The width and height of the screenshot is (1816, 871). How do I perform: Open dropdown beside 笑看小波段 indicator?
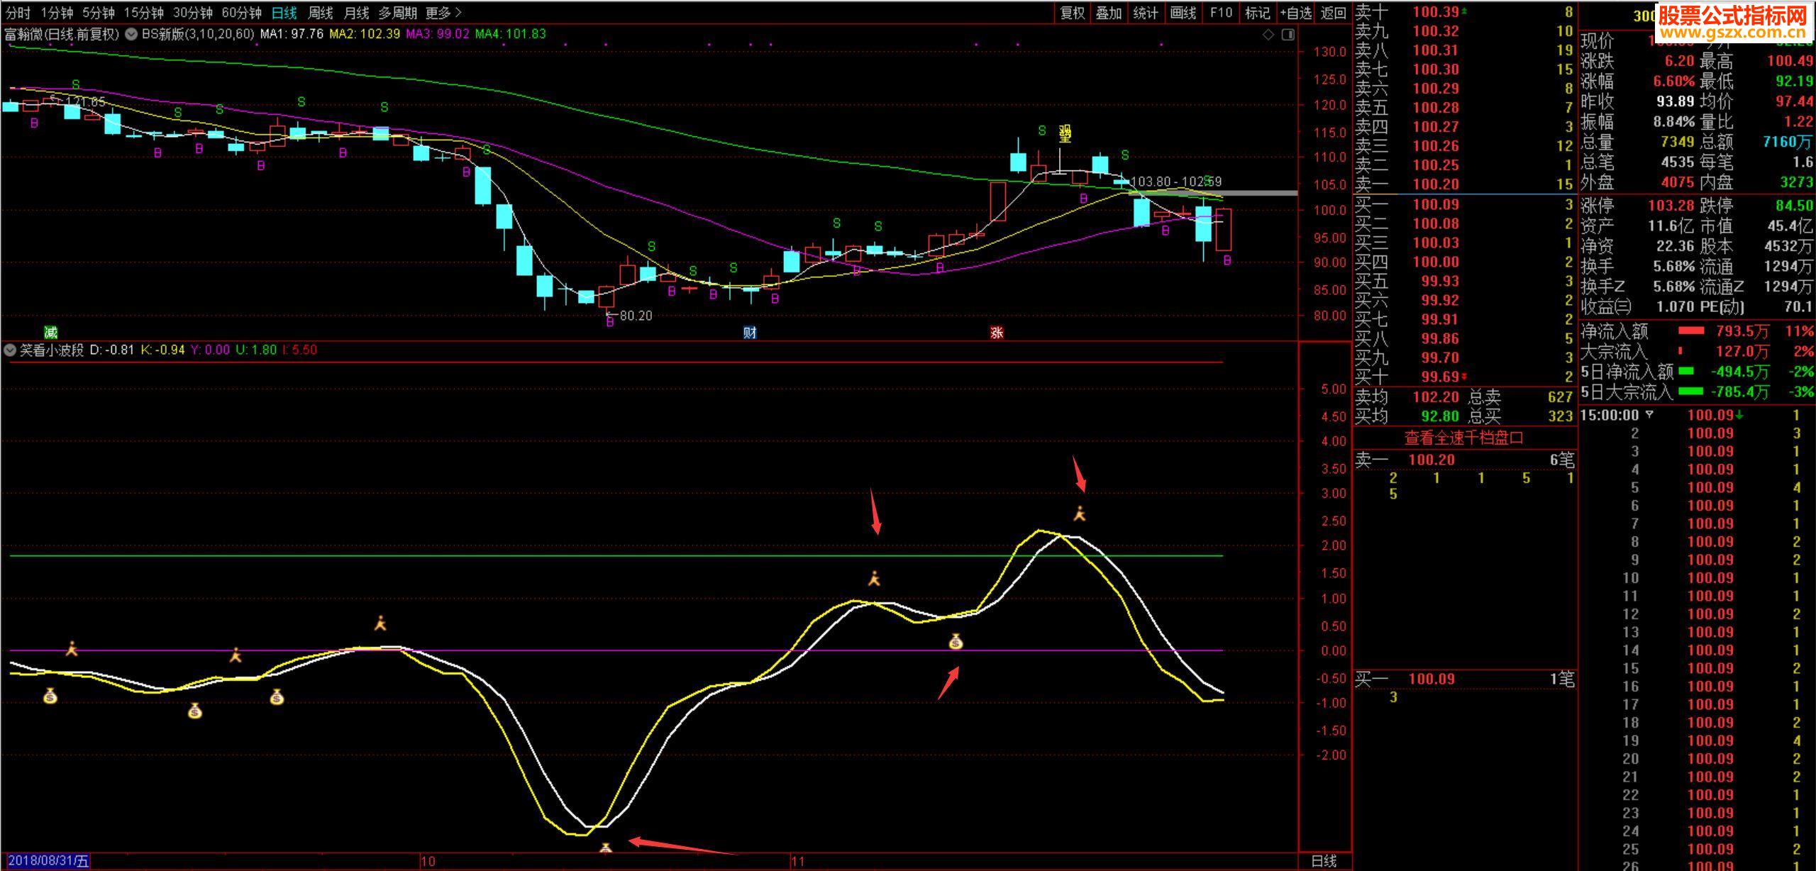pos(10,350)
